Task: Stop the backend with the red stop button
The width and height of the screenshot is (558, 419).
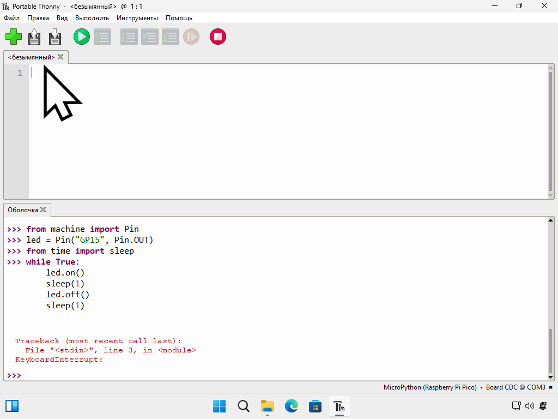Action: pos(218,37)
